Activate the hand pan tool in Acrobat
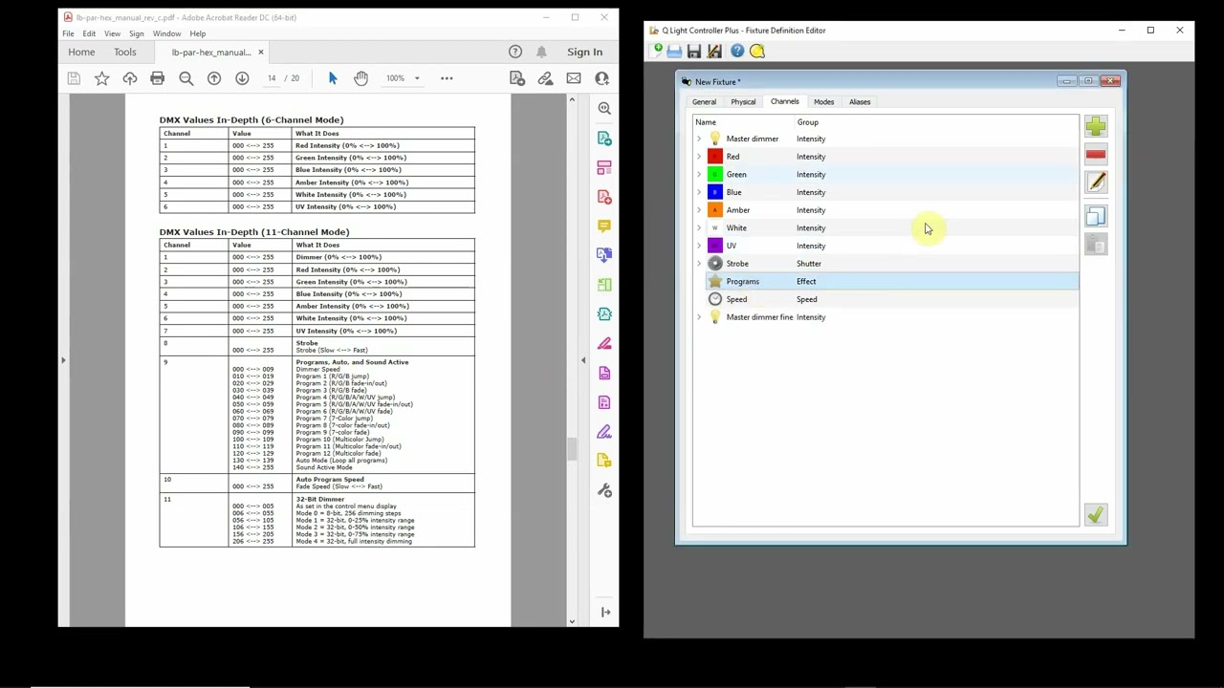Screen dimensions: 1224x688 (361, 78)
